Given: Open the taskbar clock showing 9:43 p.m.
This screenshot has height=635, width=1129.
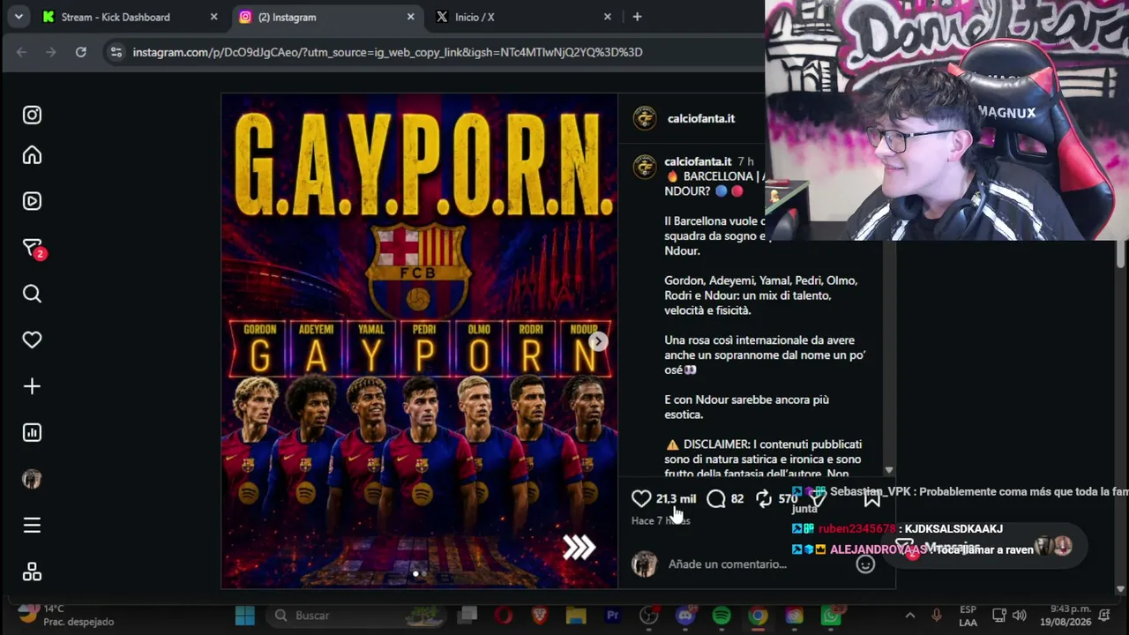Looking at the screenshot, I should pos(1065,616).
